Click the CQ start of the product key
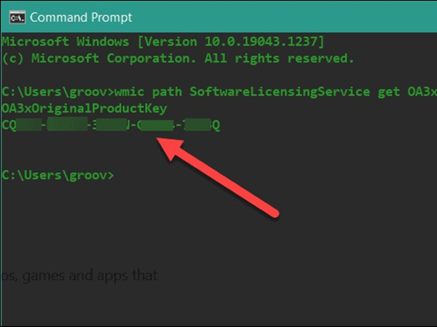 pos(11,125)
